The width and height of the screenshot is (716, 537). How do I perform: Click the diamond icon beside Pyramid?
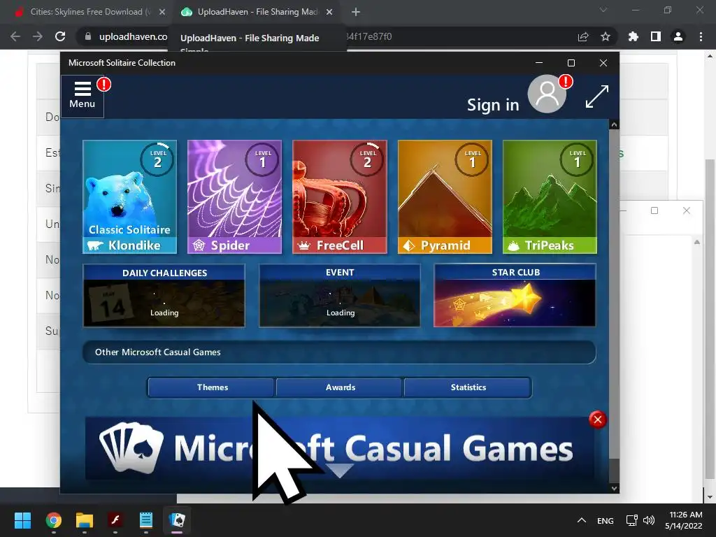point(408,245)
